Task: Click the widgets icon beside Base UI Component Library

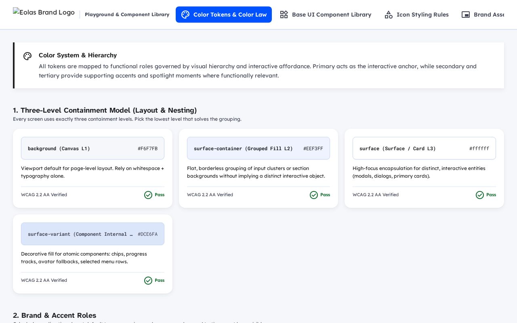Action: 284,15
